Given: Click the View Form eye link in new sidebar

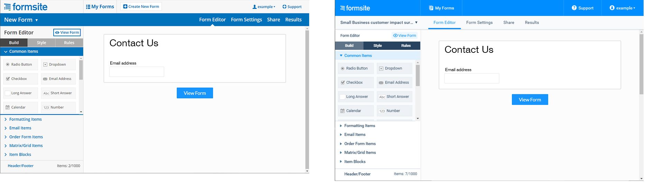Looking at the screenshot, I should tap(405, 36).
